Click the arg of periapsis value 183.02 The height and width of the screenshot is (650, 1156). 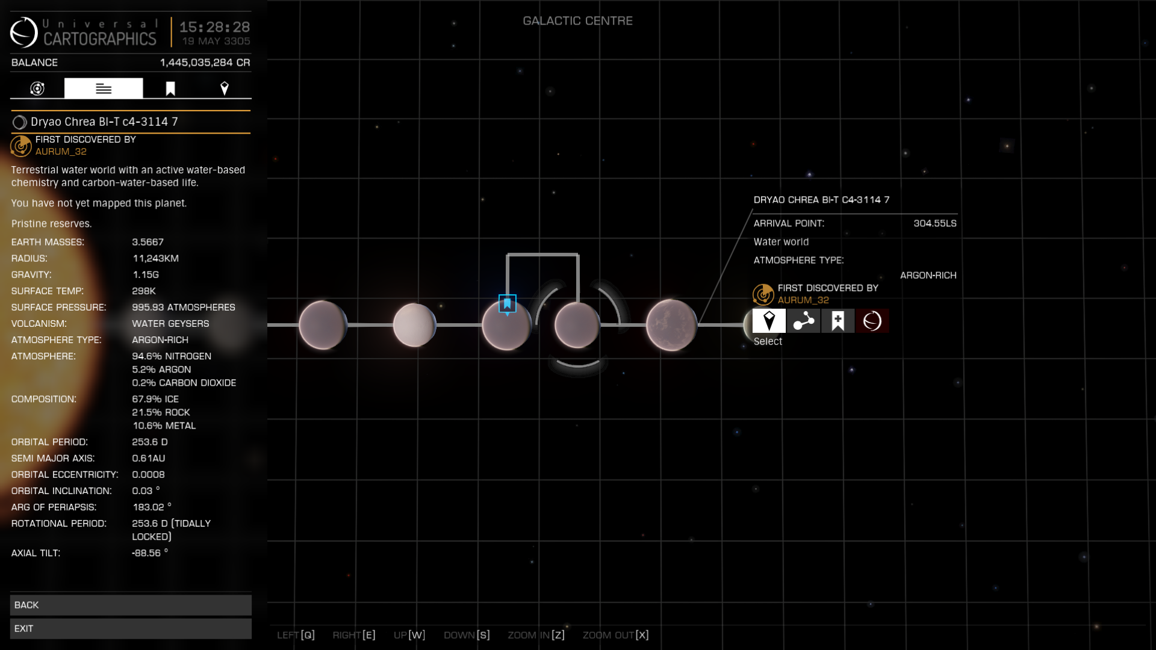[x=152, y=507]
